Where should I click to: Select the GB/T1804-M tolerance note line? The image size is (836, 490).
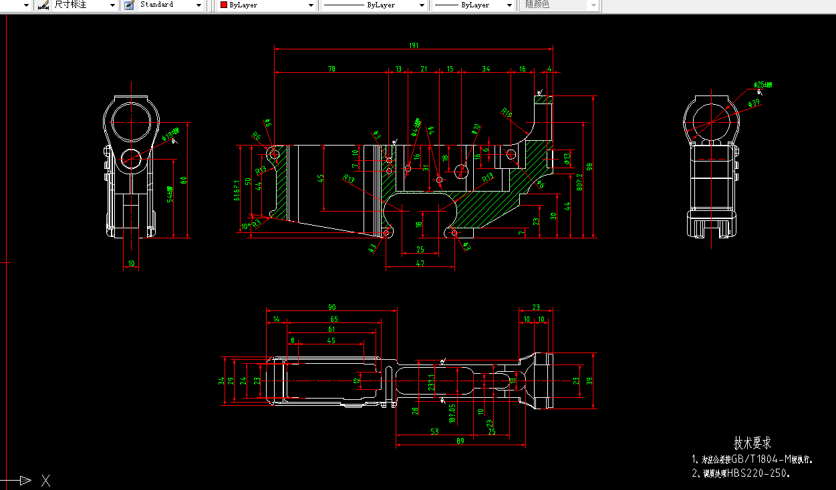pos(752,460)
